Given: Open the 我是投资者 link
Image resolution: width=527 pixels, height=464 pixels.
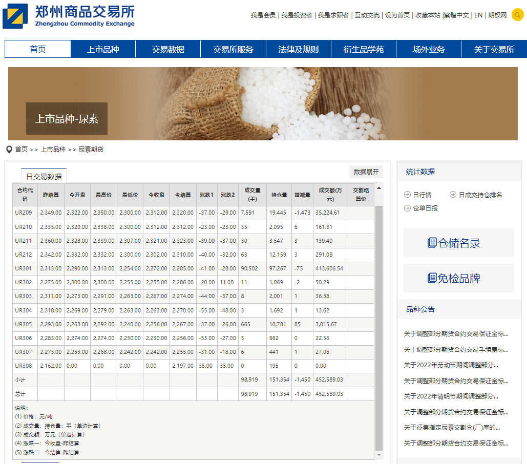Looking at the screenshot, I should coord(296,15).
